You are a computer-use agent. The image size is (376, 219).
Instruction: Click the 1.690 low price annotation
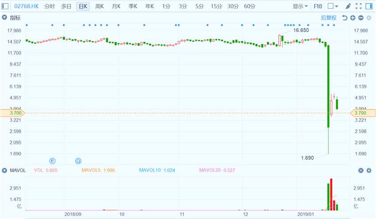pyautogui.click(x=307, y=158)
